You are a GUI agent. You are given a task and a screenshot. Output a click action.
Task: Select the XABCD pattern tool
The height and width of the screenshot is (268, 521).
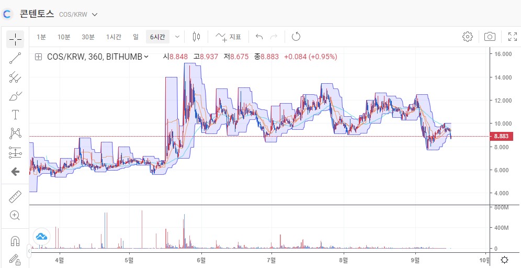[x=15, y=133]
